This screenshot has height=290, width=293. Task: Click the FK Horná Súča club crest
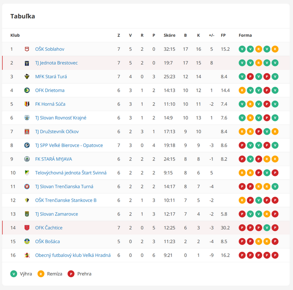pos(27,104)
